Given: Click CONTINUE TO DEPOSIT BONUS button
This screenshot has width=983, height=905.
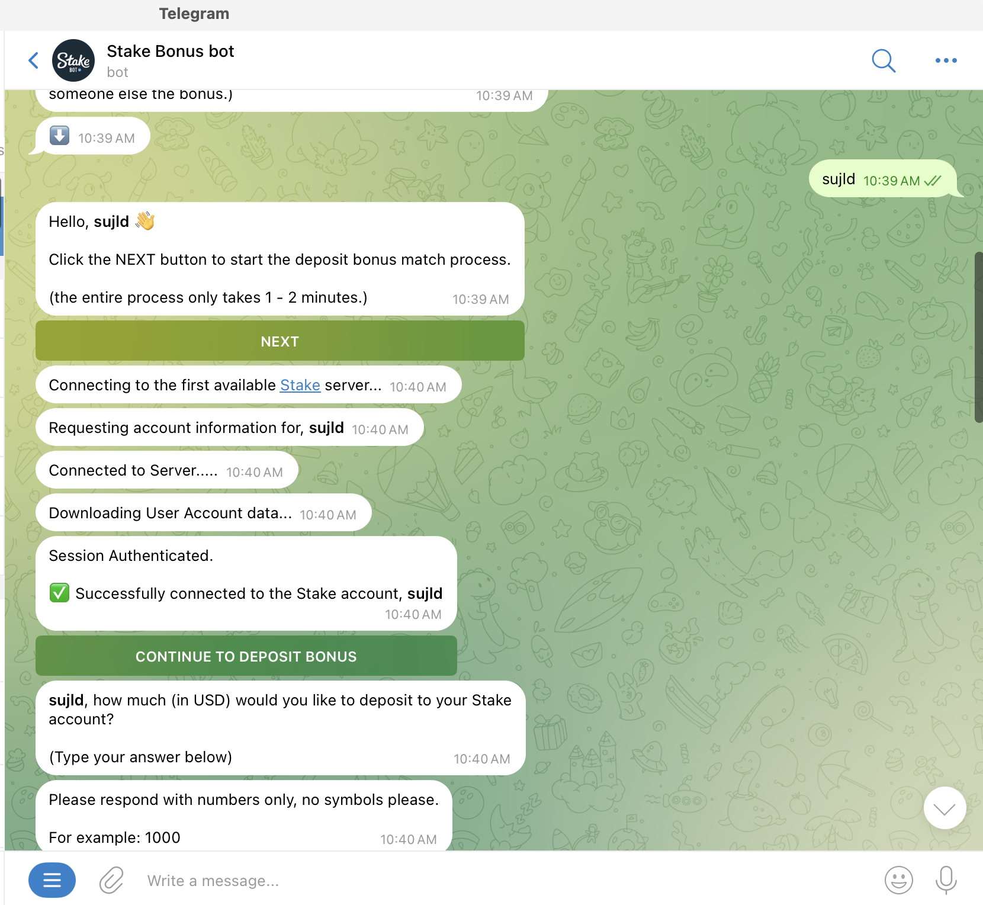Looking at the screenshot, I should click(x=246, y=656).
